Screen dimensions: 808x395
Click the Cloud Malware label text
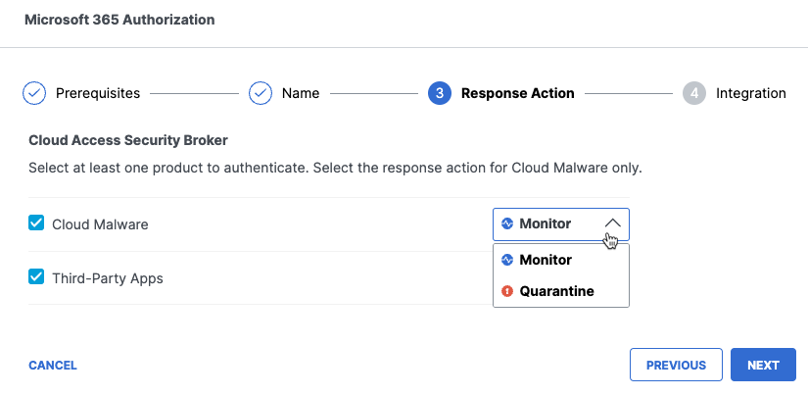[x=100, y=224]
